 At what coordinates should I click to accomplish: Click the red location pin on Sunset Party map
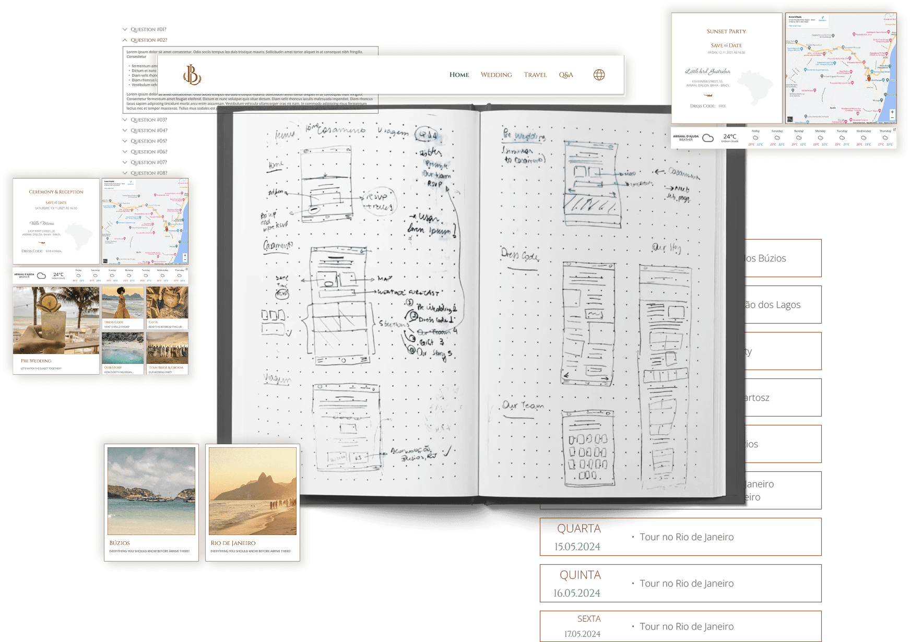pyautogui.click(x=869, y=78)
